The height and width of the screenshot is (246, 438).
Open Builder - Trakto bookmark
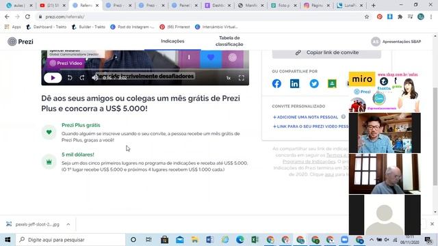point(88,27)
